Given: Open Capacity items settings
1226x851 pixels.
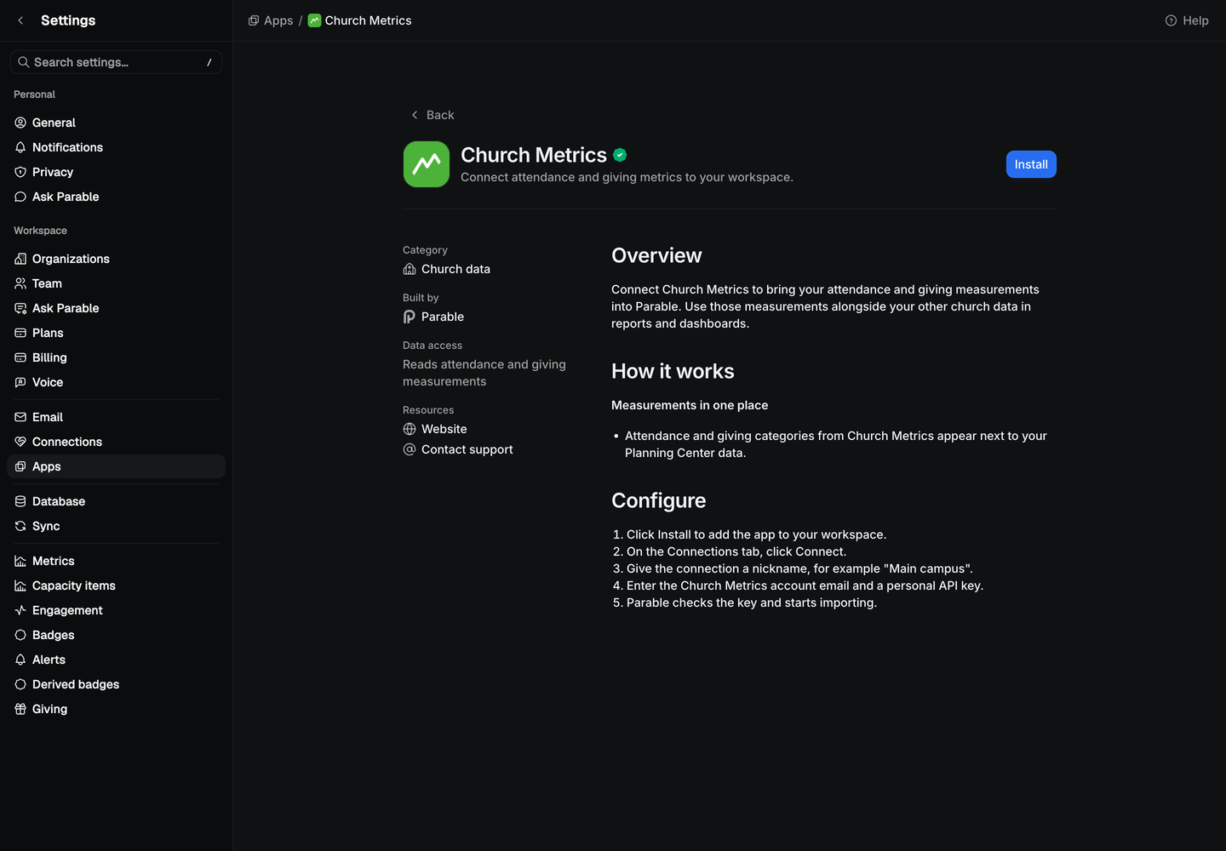Looking at the screenshot, I should 116,585.
